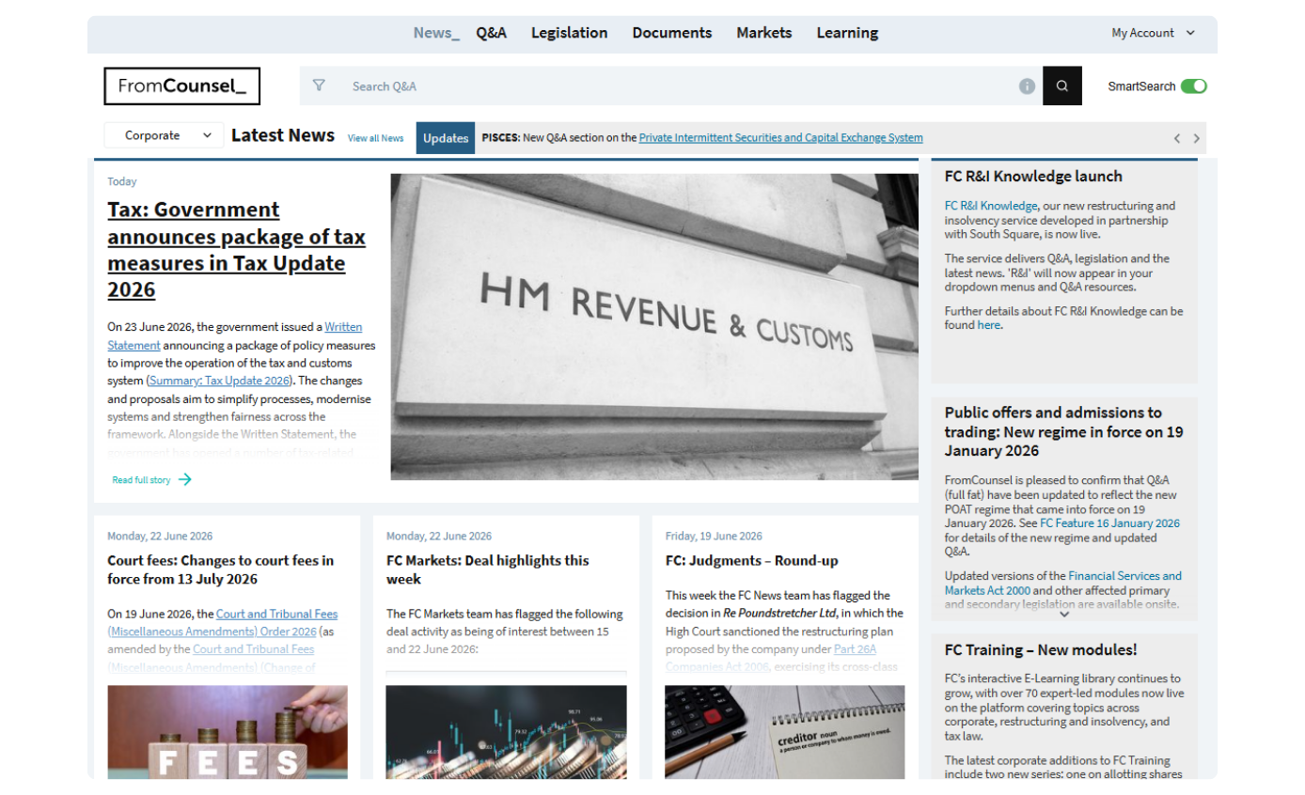This screenshot has height=795, width=1305.
Task: Open Financial Services and Markets Act 2000 link
Action: [x=1063, y=583]
